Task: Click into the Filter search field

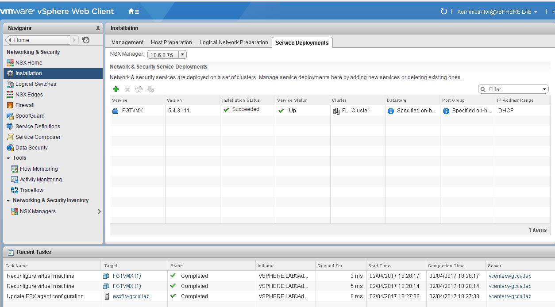Action: click(x=513, y=89)
